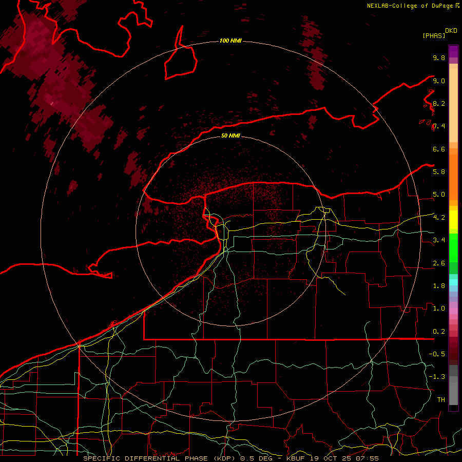
Task: Select the 2.6 color scale value
Action: pyautogui.click(x=439, y=263)
